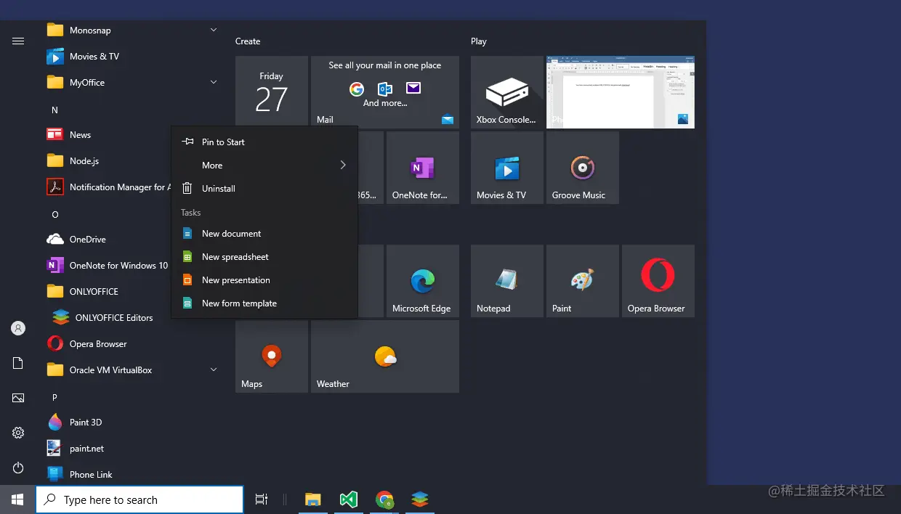901x514 pixels.
Task: Click Uninstall in the context menu
Action: coord(218,188)
